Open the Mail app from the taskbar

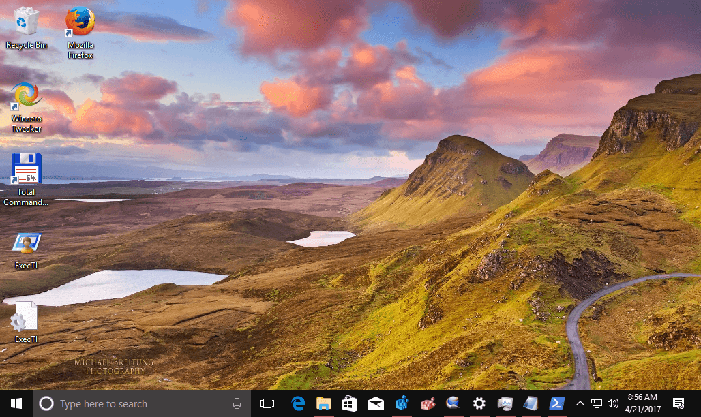(x=375, y=403)
